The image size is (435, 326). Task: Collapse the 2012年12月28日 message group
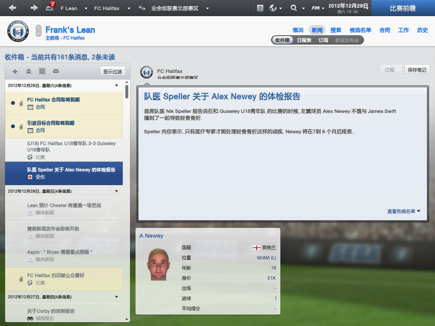pyautogui.click(x=116, y=191)
